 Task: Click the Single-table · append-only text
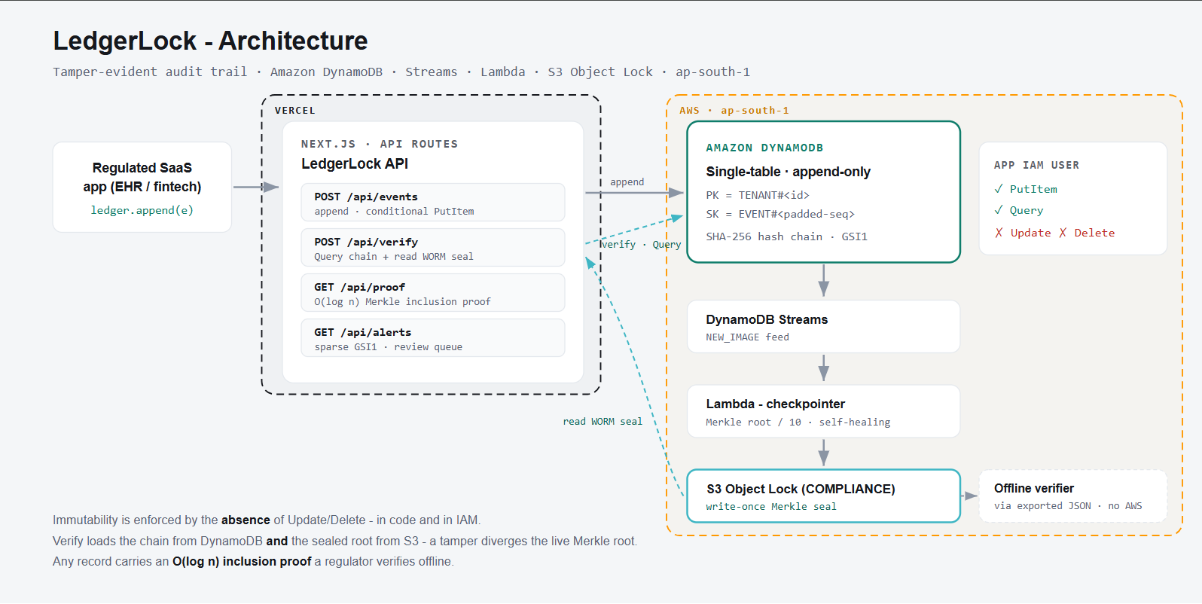point(789,172)
